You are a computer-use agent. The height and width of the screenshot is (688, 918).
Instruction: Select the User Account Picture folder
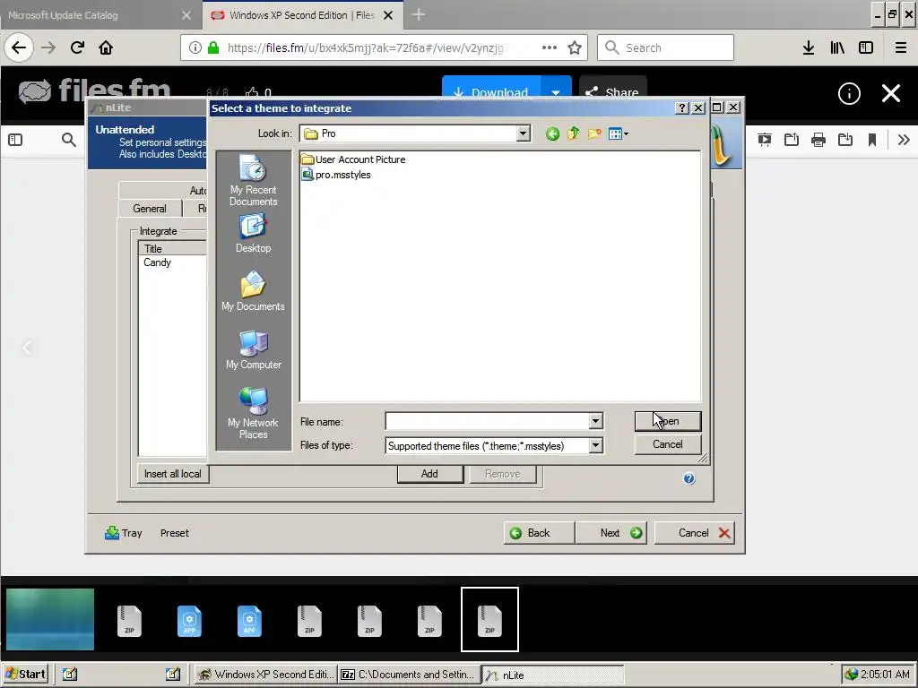click(353, 159)
